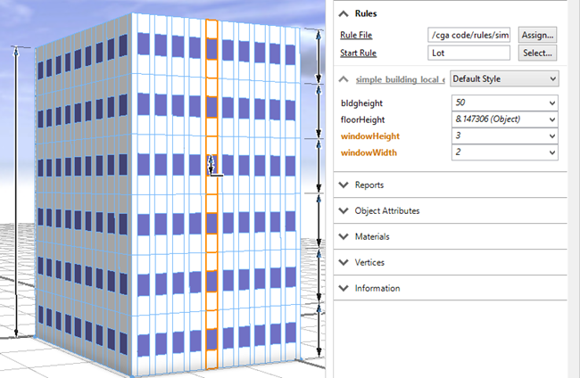Click the Rule File path field

[468, 36]
